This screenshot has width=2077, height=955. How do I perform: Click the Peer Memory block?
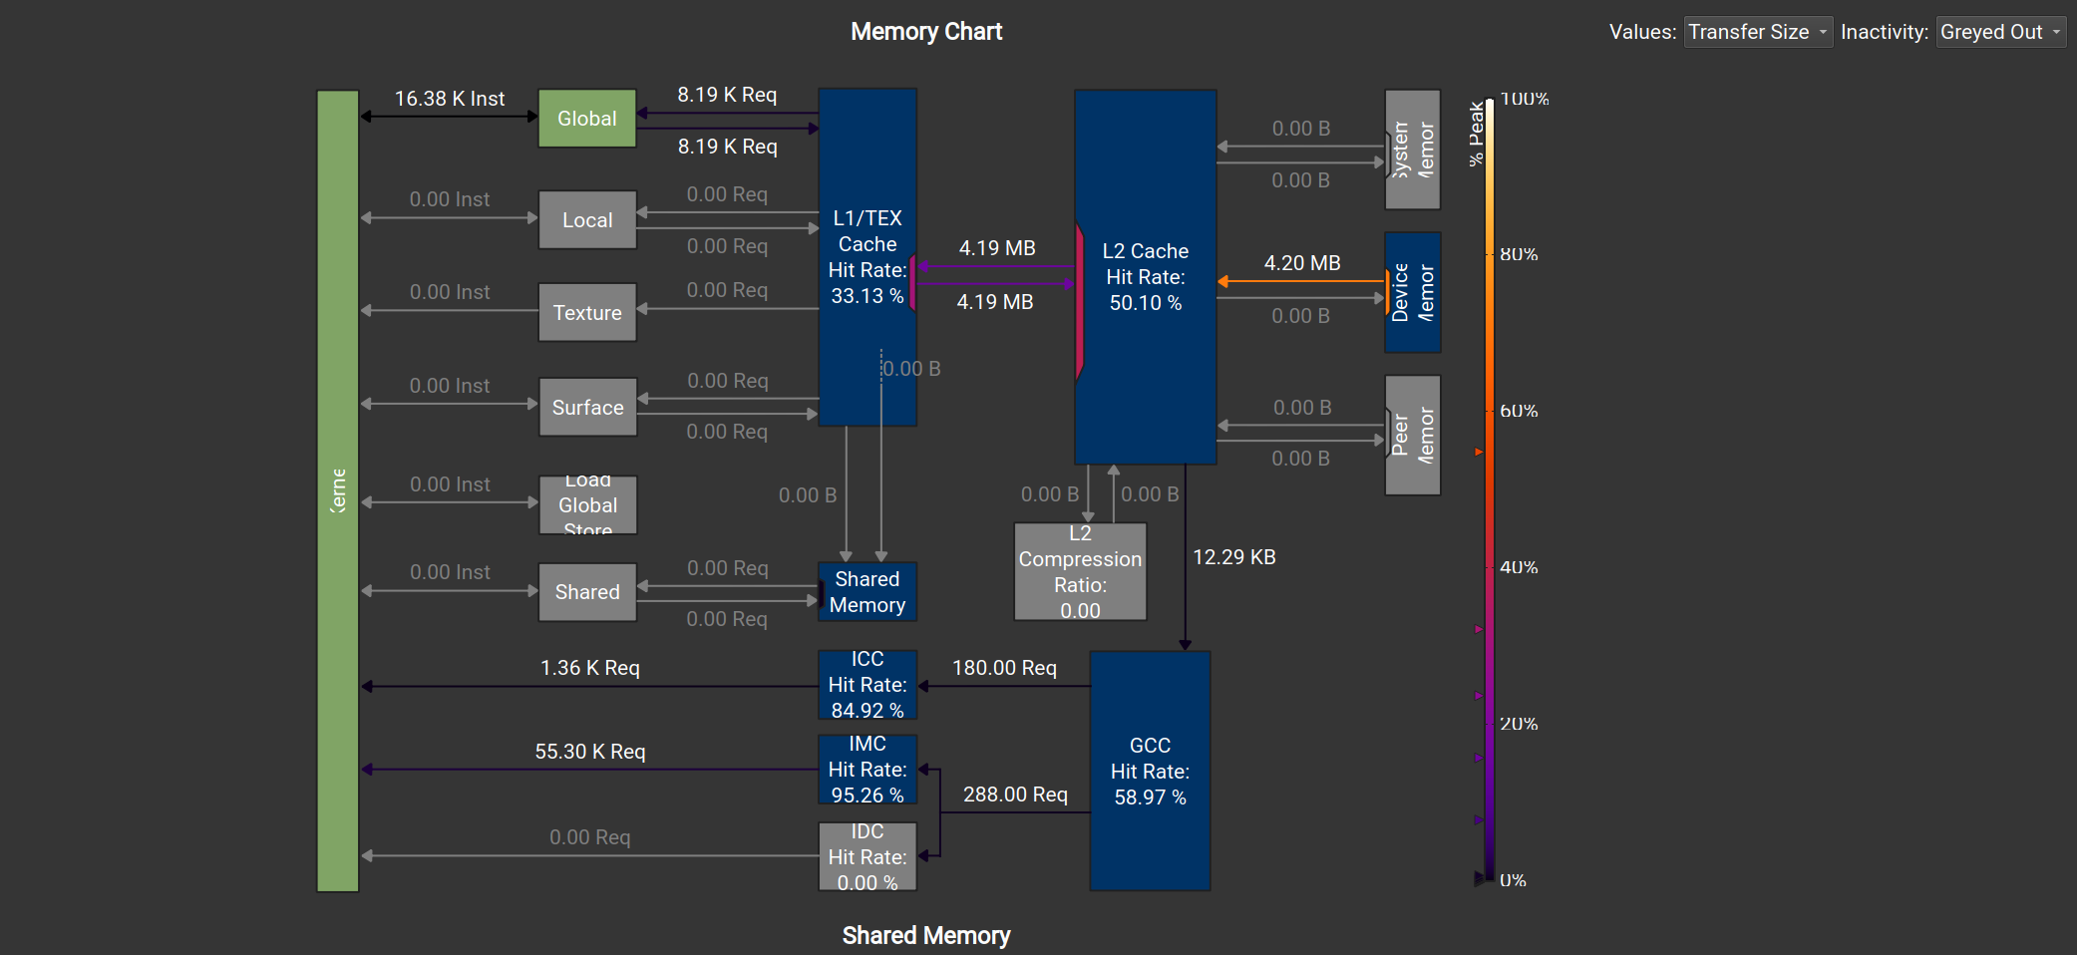point(1412,436)
